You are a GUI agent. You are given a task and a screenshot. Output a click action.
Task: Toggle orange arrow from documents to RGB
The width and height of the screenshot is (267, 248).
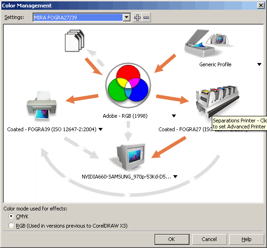[93, 66]
